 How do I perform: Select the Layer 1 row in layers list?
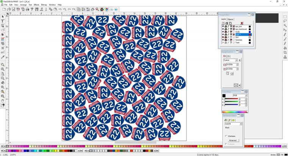pyautogui.click(x=237, y=34)
